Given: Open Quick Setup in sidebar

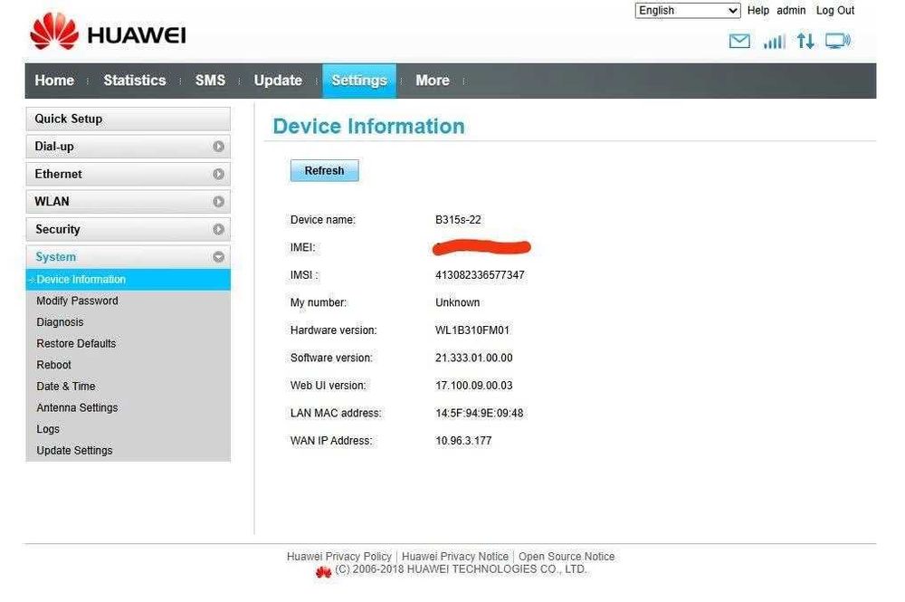Looking at the screenshot, I should coord(129,119).
